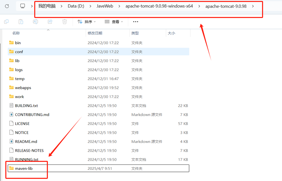Screen dimensions: 282x181
Task: Open the 排序 sort dropdown
Action: (x=86, y=22)
